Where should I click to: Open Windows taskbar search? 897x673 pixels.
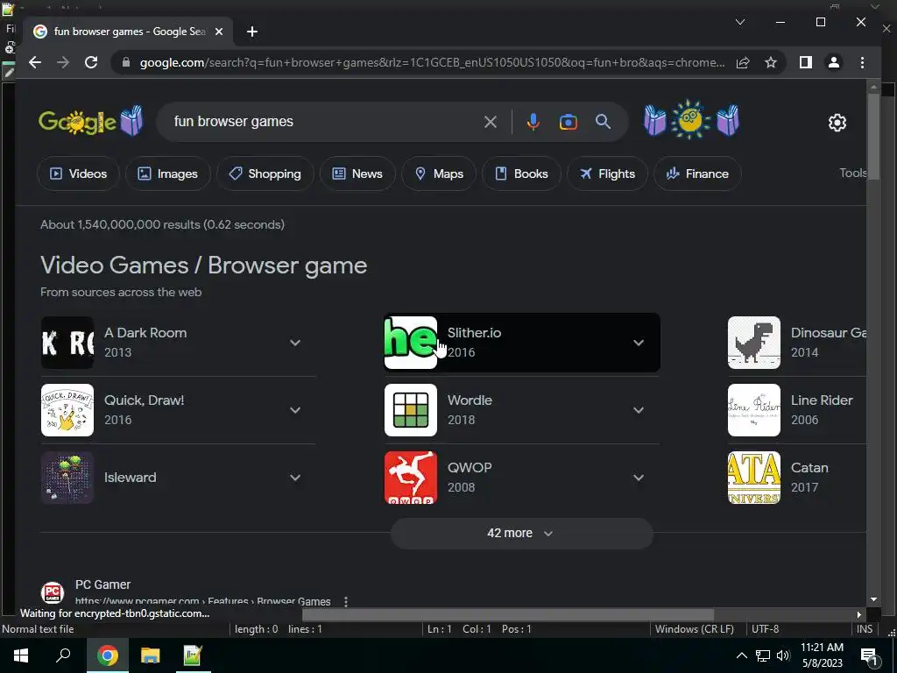63,655
